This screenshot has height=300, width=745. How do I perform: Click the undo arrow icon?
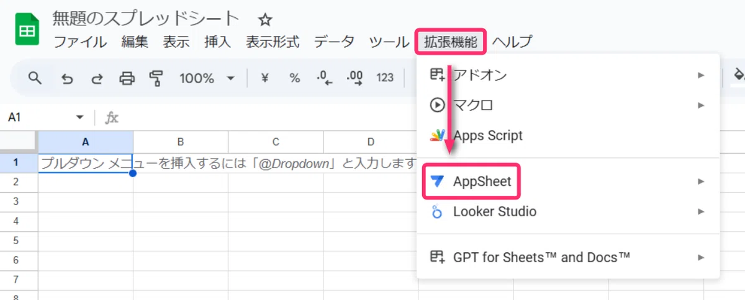tap(67, 78)
